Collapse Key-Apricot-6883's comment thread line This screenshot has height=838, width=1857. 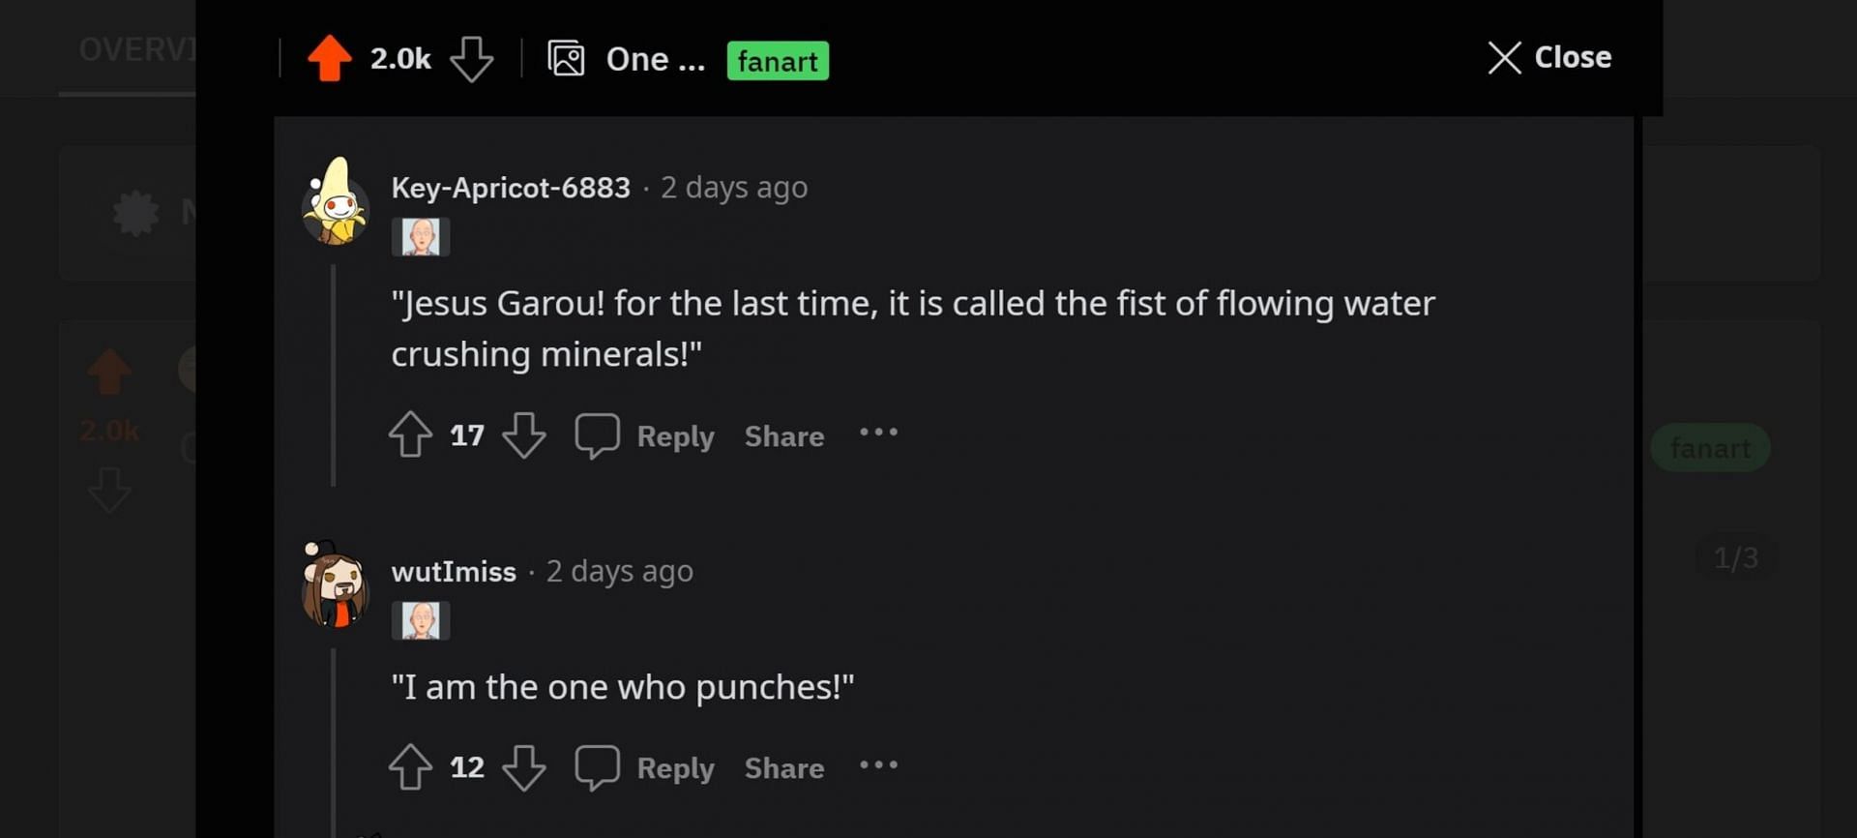click(334, 377)
